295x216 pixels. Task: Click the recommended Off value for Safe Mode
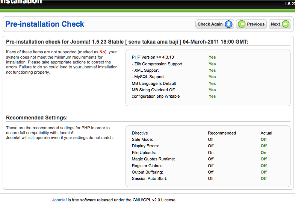(x=210, y=139)
